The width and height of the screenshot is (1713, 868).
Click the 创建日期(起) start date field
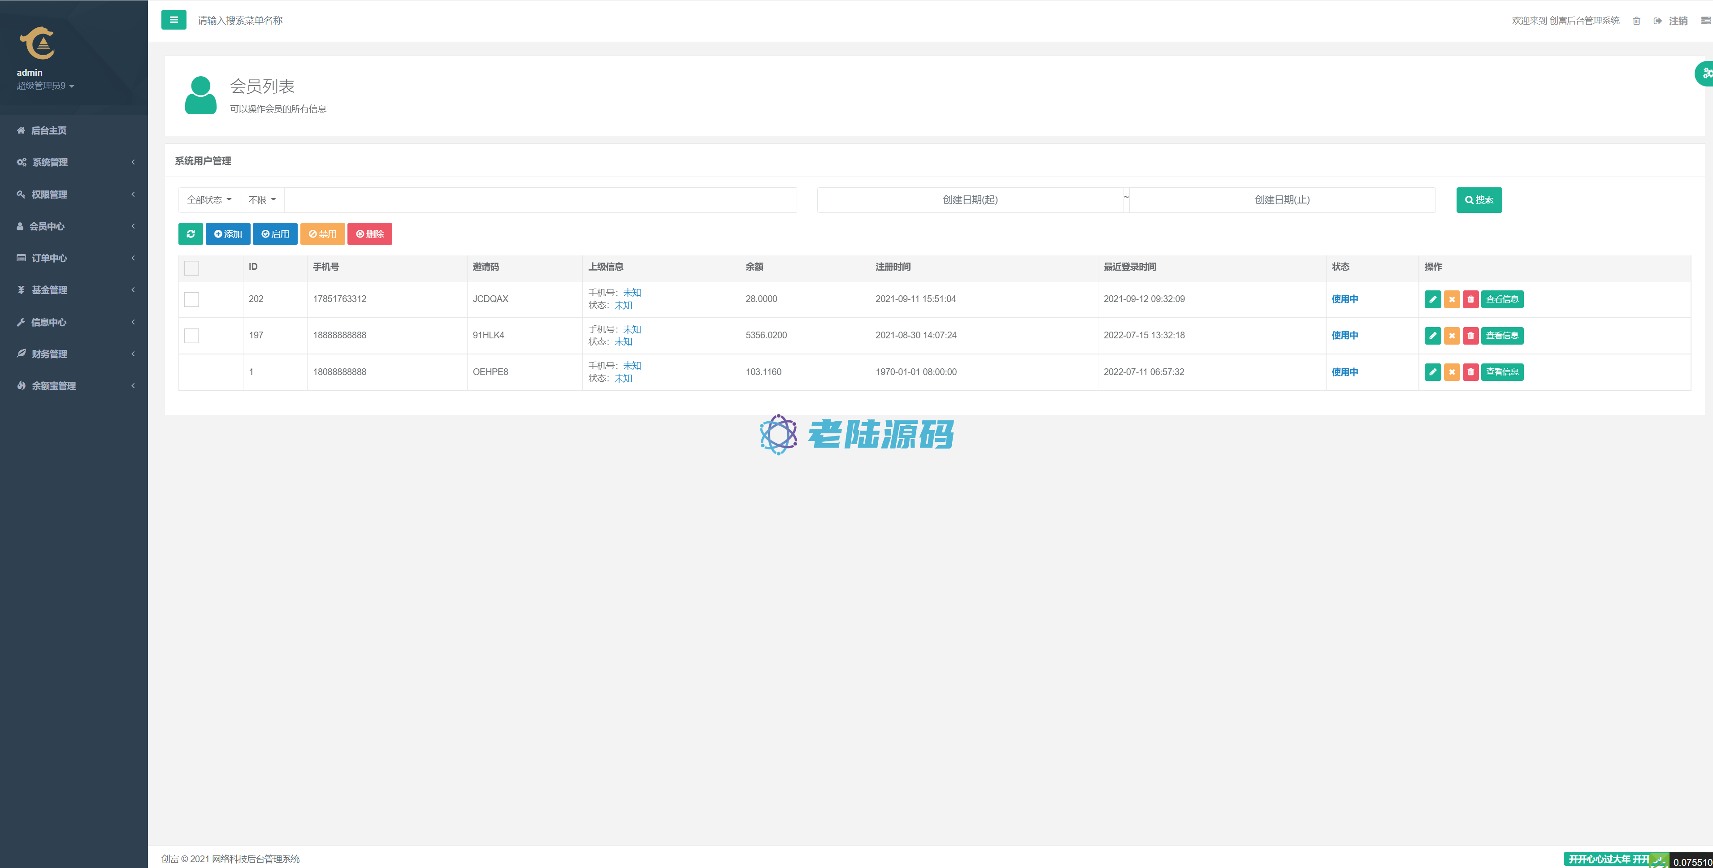coord(970,200)
